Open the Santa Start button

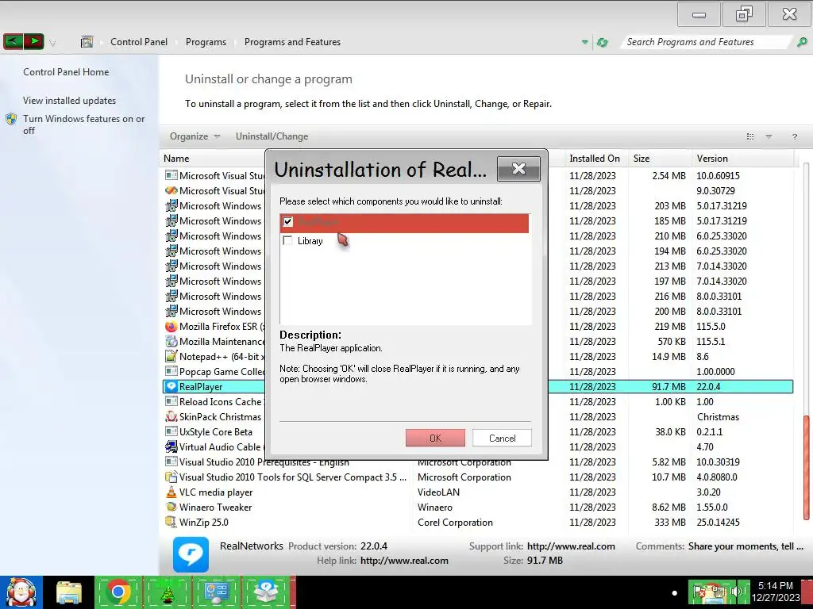click(x=21, y=592)
